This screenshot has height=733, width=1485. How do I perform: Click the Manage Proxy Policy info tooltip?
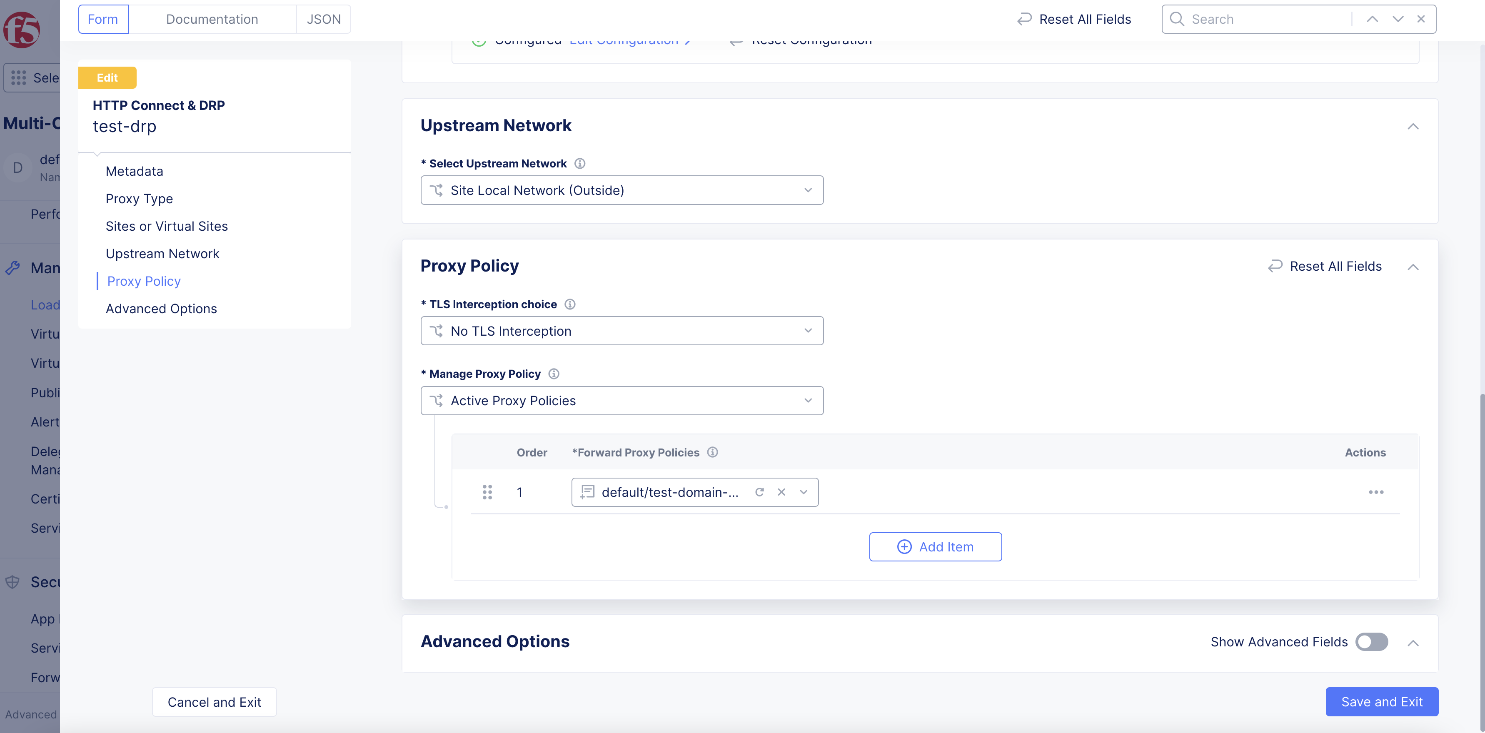(x=554, y=374)
